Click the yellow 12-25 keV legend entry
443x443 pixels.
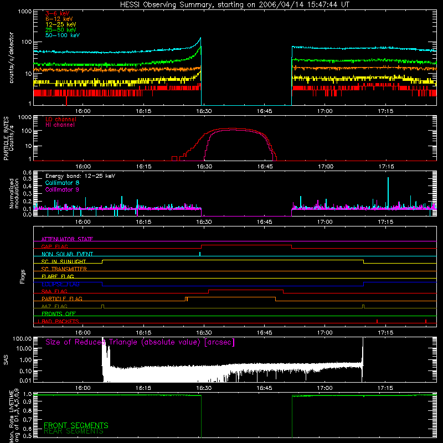coord(61,24)
